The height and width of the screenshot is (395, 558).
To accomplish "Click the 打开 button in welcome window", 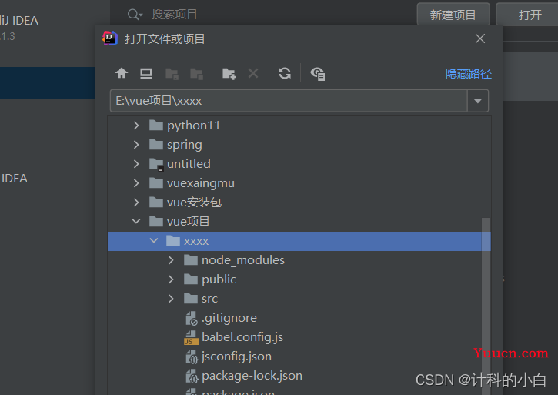I will coord(530,15).
